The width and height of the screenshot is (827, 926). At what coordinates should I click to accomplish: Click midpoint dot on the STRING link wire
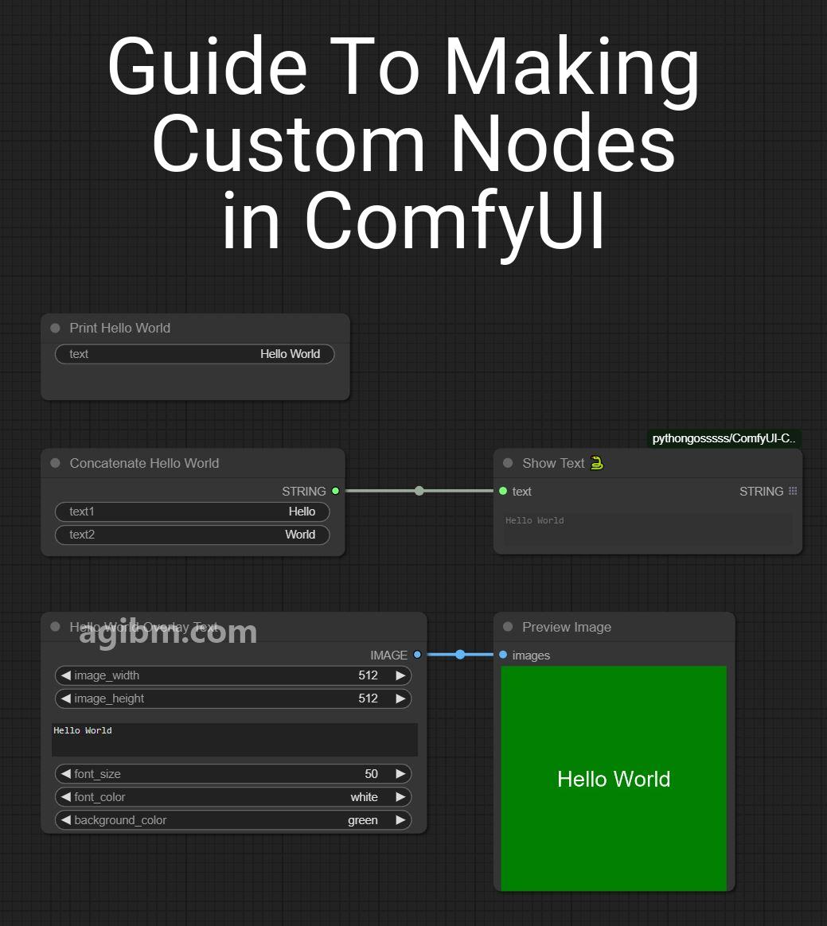click(419, 491)
